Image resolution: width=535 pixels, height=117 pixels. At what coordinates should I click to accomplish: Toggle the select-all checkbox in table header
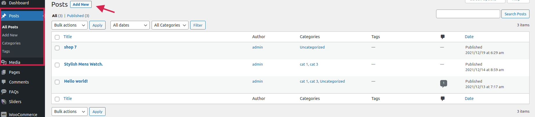(x=57, y=37)
